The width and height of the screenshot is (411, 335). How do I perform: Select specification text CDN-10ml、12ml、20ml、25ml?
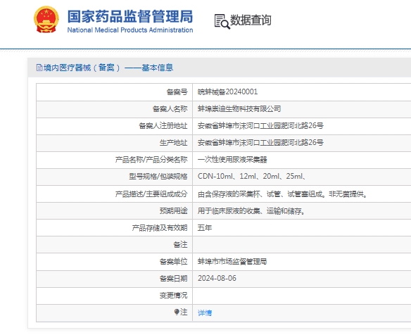tap(251, 176)
